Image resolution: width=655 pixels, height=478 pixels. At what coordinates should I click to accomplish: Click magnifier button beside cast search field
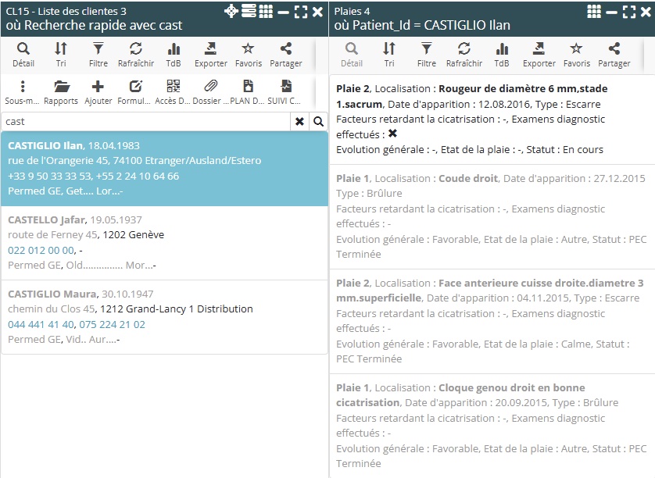point(318,122)
